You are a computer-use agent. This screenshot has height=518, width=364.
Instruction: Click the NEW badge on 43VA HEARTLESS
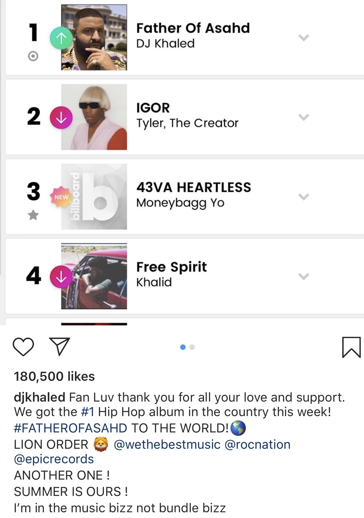point(61,197)
